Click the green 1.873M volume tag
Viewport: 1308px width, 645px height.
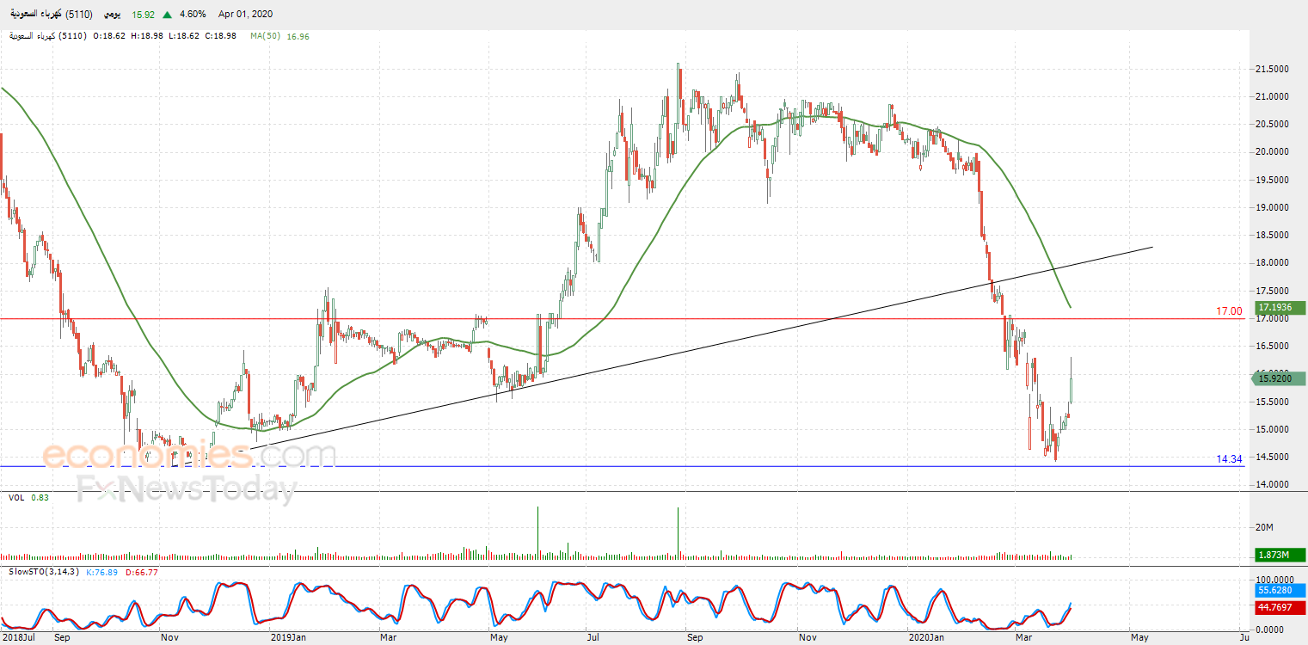tap(1280, 555)
